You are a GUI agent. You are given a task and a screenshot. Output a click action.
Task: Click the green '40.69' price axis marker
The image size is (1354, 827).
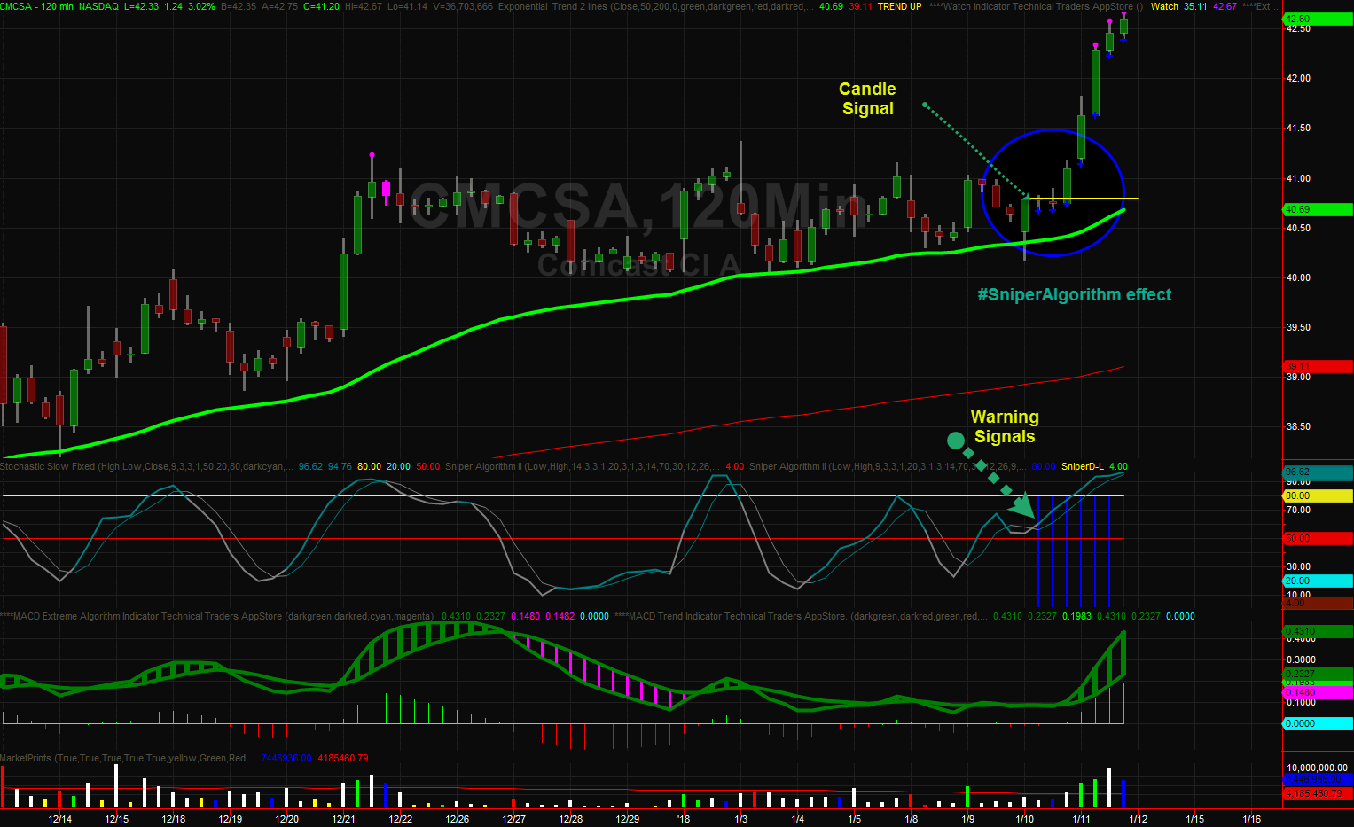[1318, 209]
